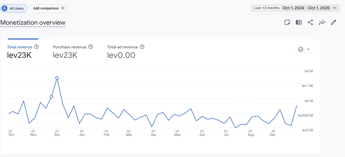Screen dimensions: 345x157
Task: Click the Monetization overview title
Action: tap(33, 23)
